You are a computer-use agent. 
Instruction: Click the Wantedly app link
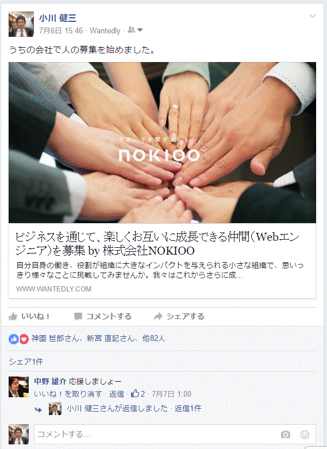click(105, 30)
